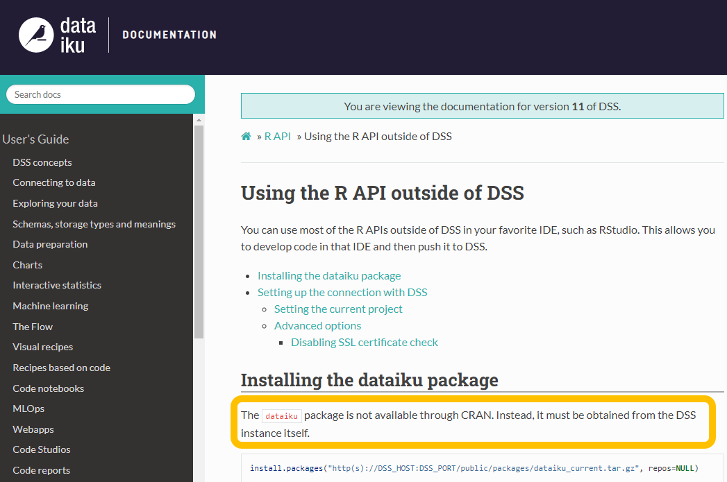Click the Dataiku bird logo

(x=37, y=33)
